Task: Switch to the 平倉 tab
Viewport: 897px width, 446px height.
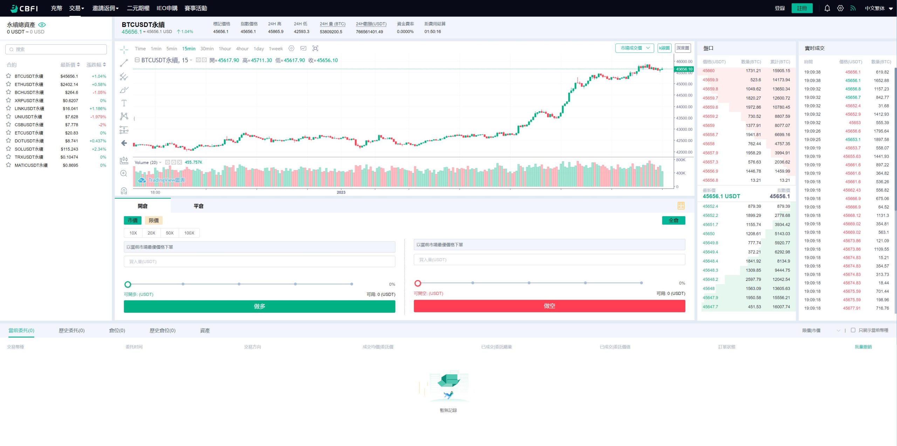Action: [x=198, y=206]
